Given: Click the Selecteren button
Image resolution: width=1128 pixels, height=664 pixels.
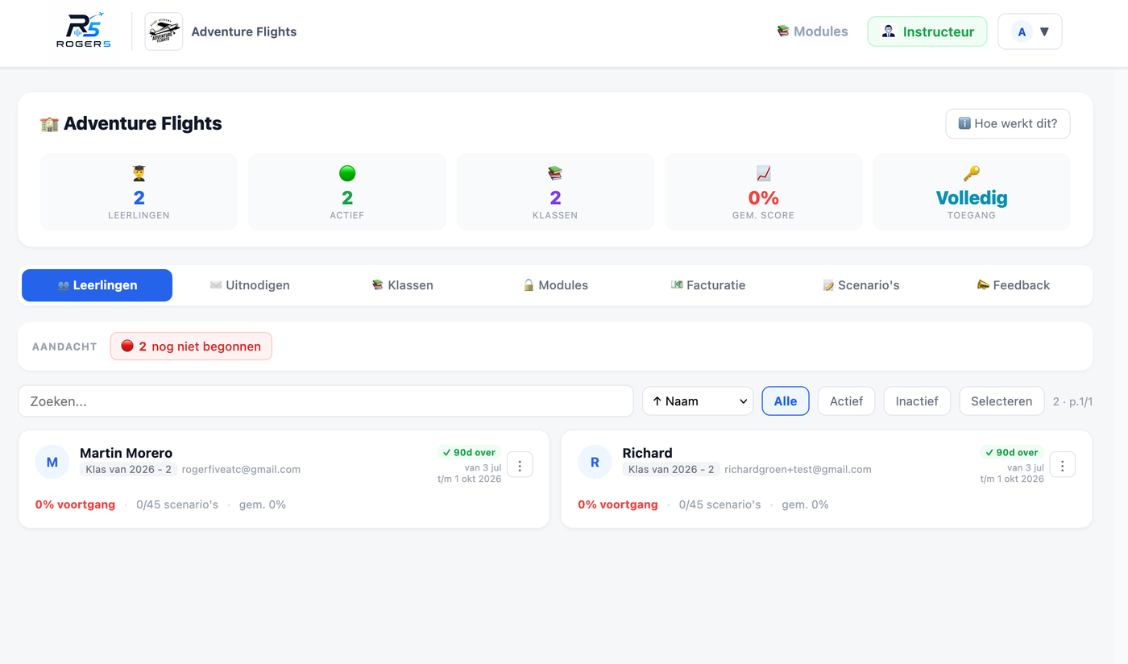Looking at the screenshot, I should [x=1002, y=401].
